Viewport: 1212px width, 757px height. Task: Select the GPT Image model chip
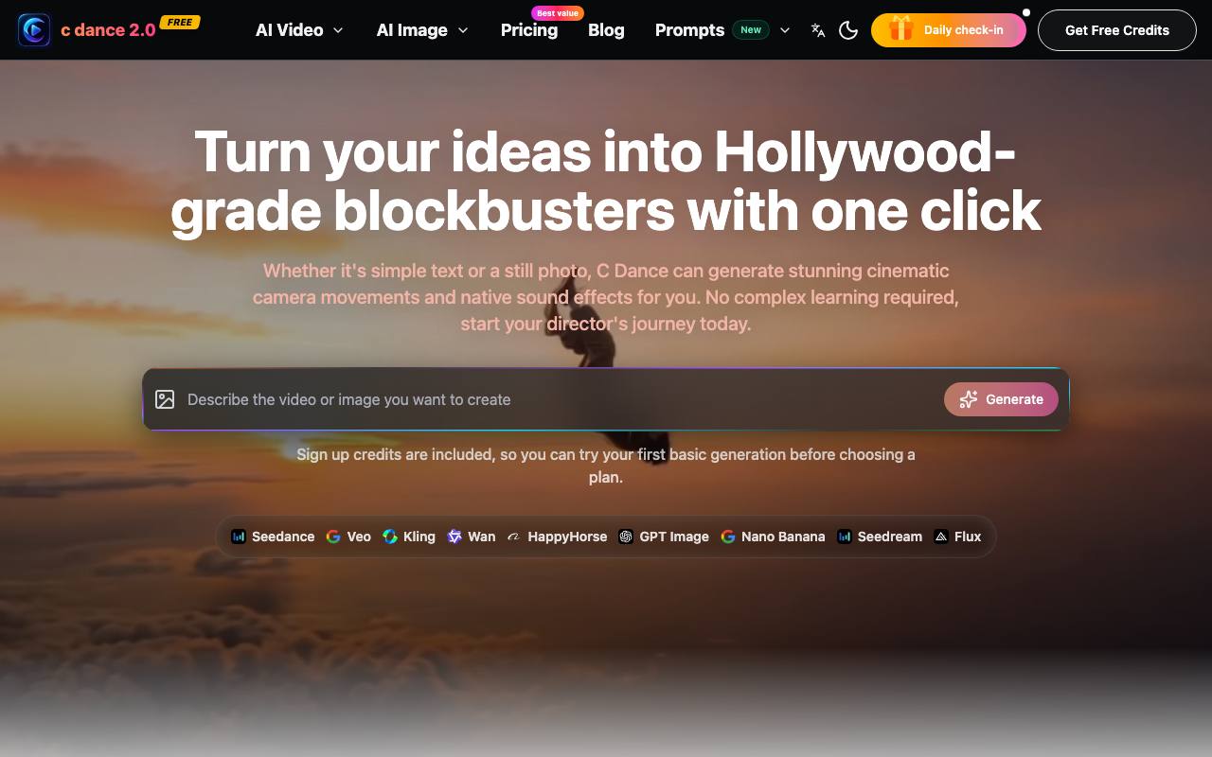pos(664,537)
